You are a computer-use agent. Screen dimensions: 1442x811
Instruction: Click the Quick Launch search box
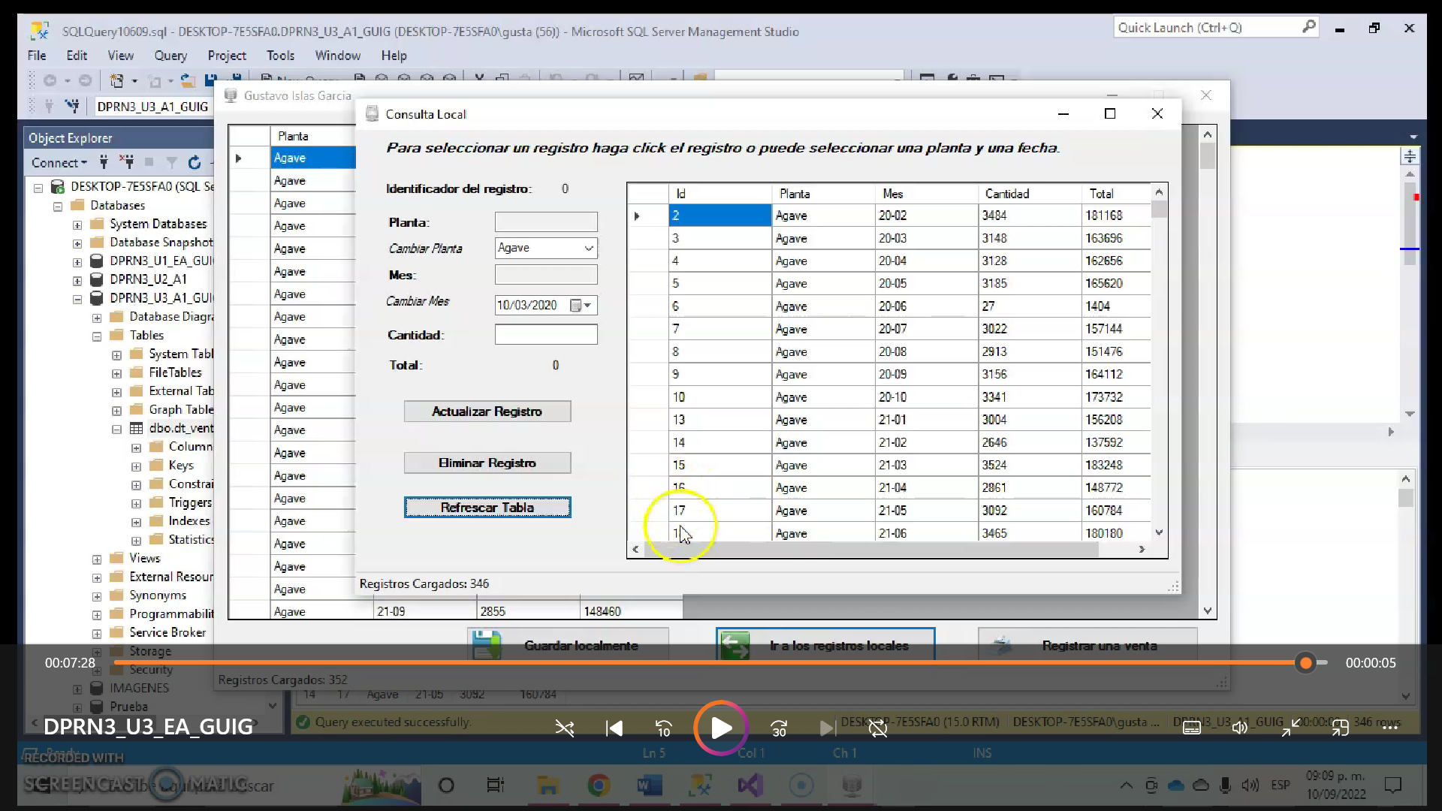coord(1215,28)
